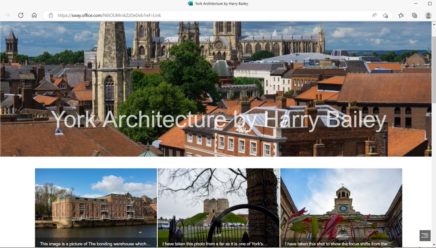Click caption "I have taken this photo from a far…"

[x=215, y=244]
